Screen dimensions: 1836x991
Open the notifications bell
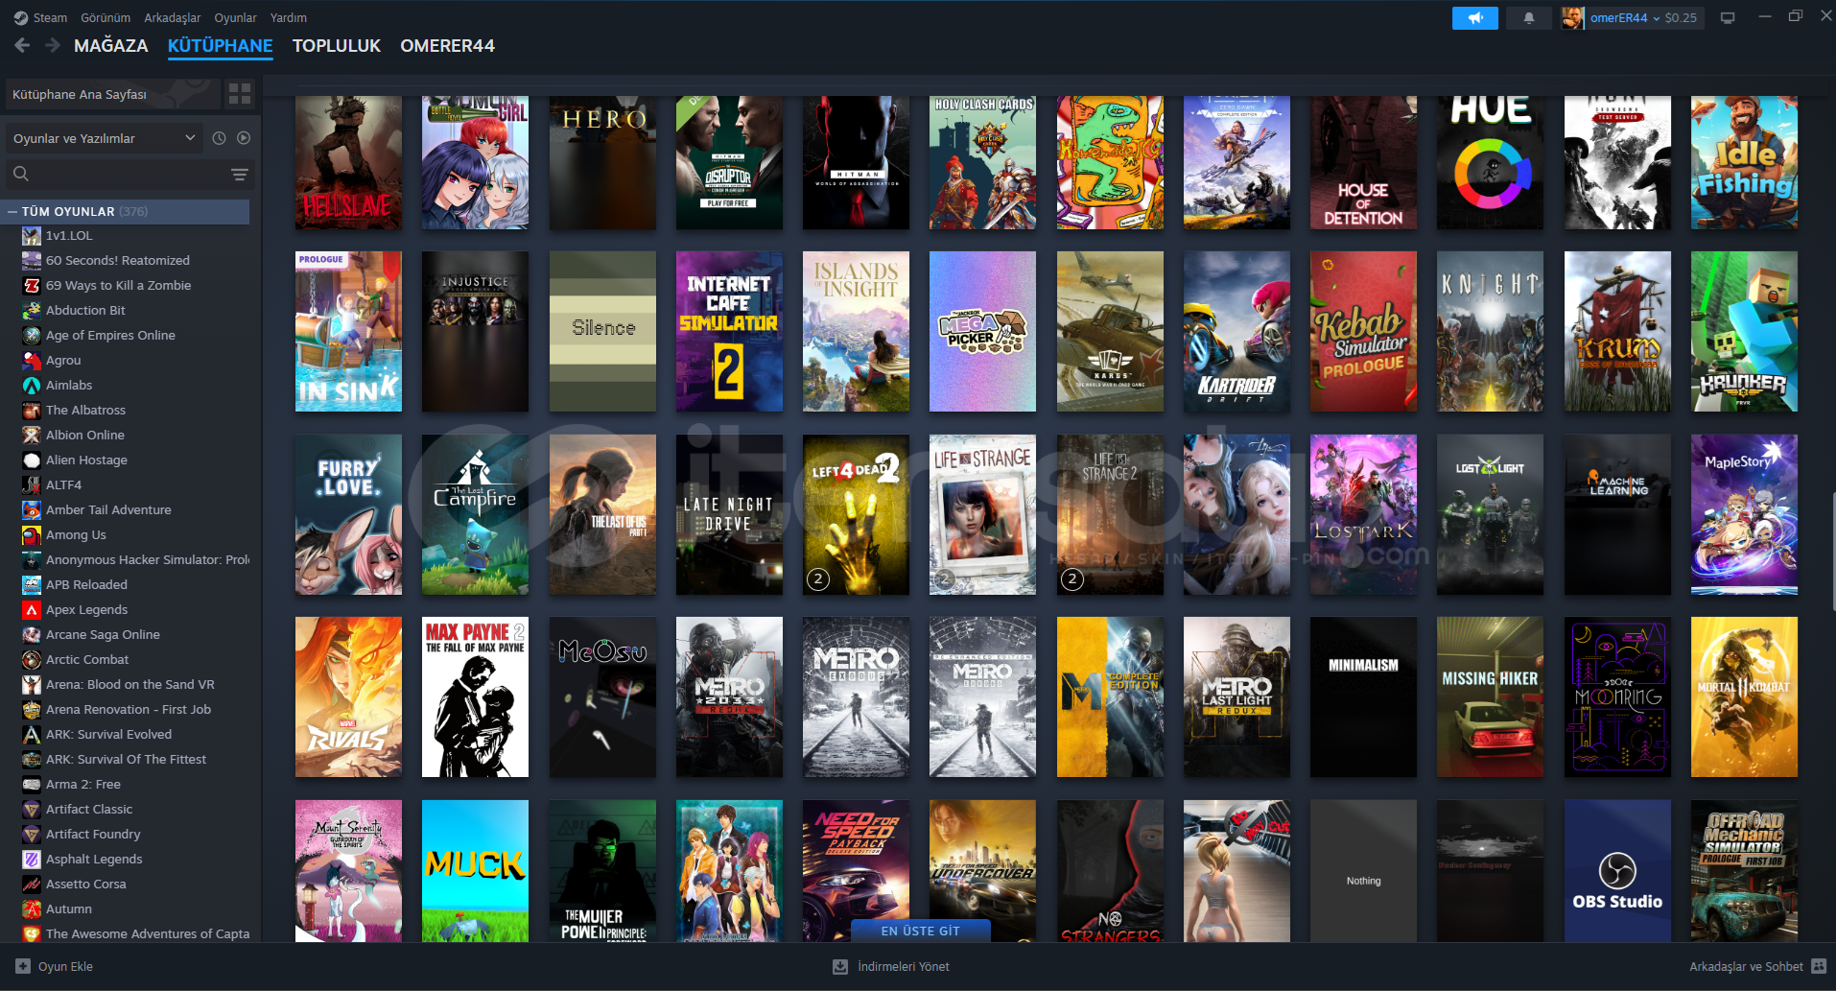click(x=1529, y=17)
